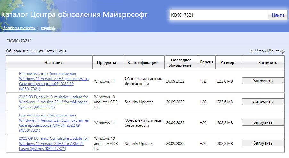Click the search box containing KB5017321
The image size is (289, 158).
(x=219, y=15)
